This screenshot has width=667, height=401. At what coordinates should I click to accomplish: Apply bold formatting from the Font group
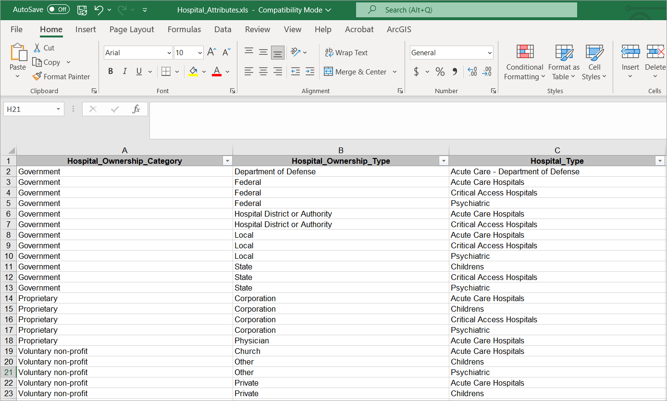111,71
